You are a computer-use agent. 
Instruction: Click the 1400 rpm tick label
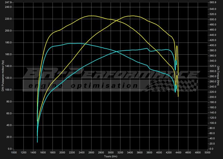pos(33,153)
